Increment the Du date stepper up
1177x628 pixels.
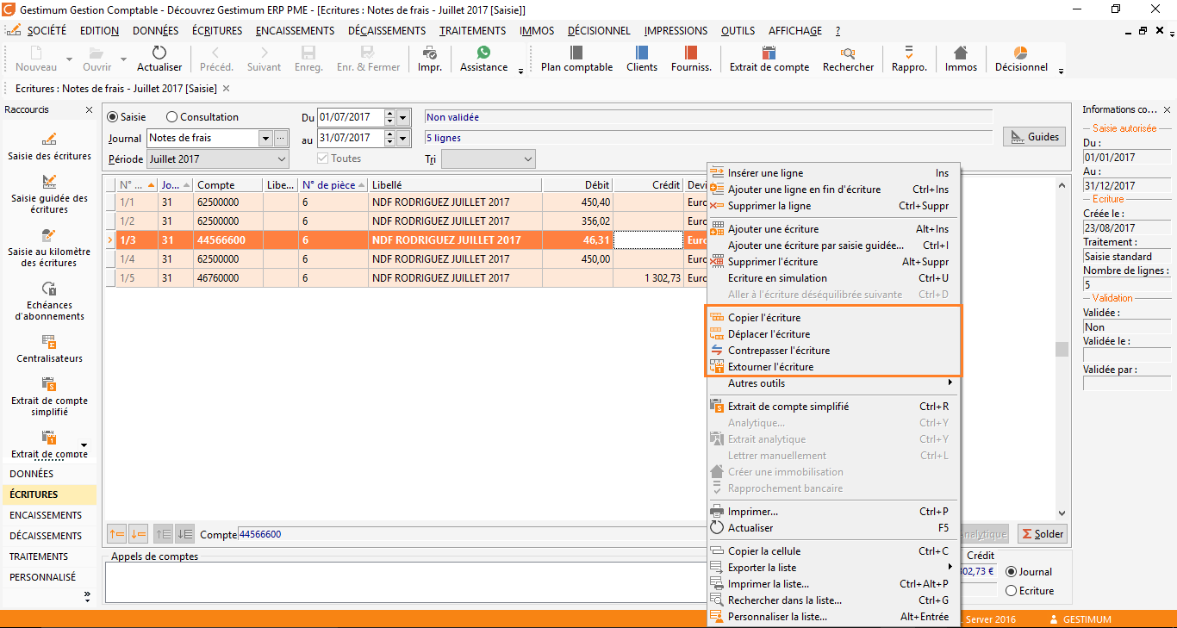click(x=389, y=114)
